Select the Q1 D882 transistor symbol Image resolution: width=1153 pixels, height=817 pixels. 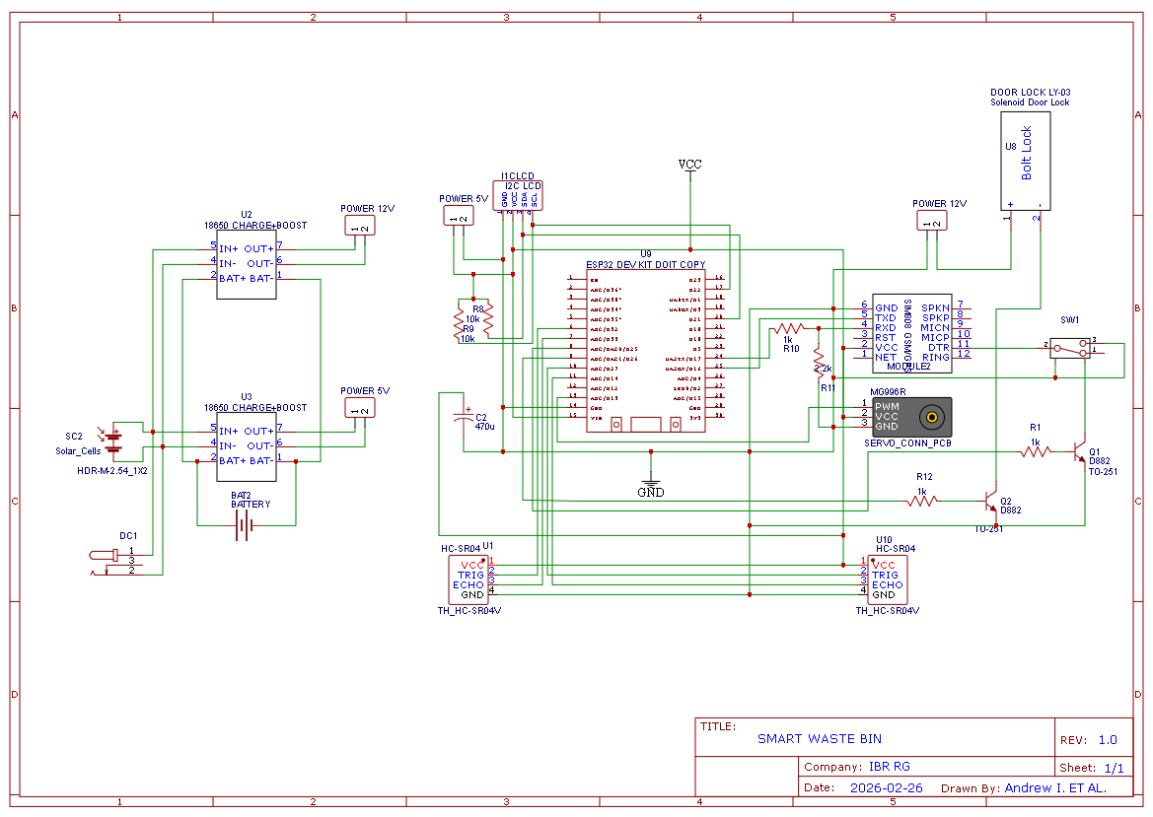1079,451
